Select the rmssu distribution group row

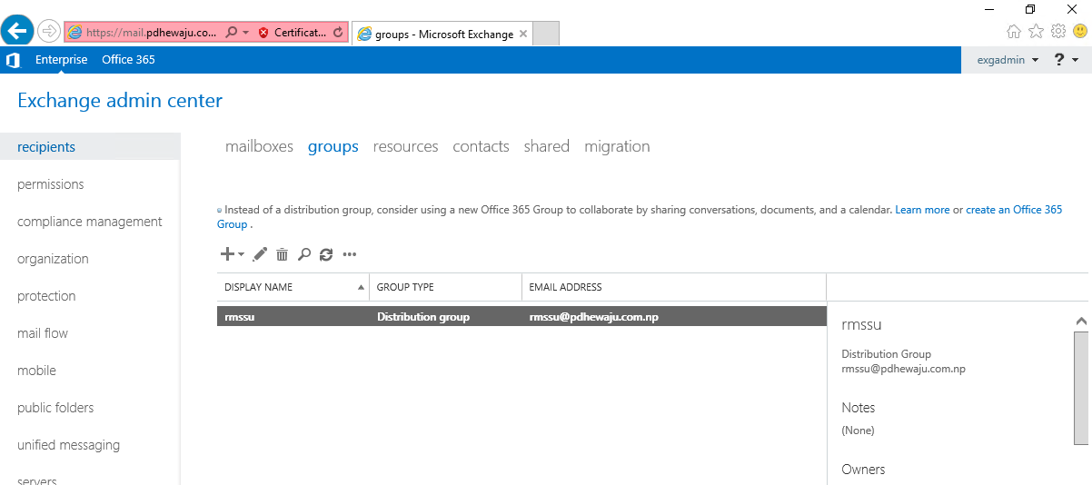pos(521,317)
